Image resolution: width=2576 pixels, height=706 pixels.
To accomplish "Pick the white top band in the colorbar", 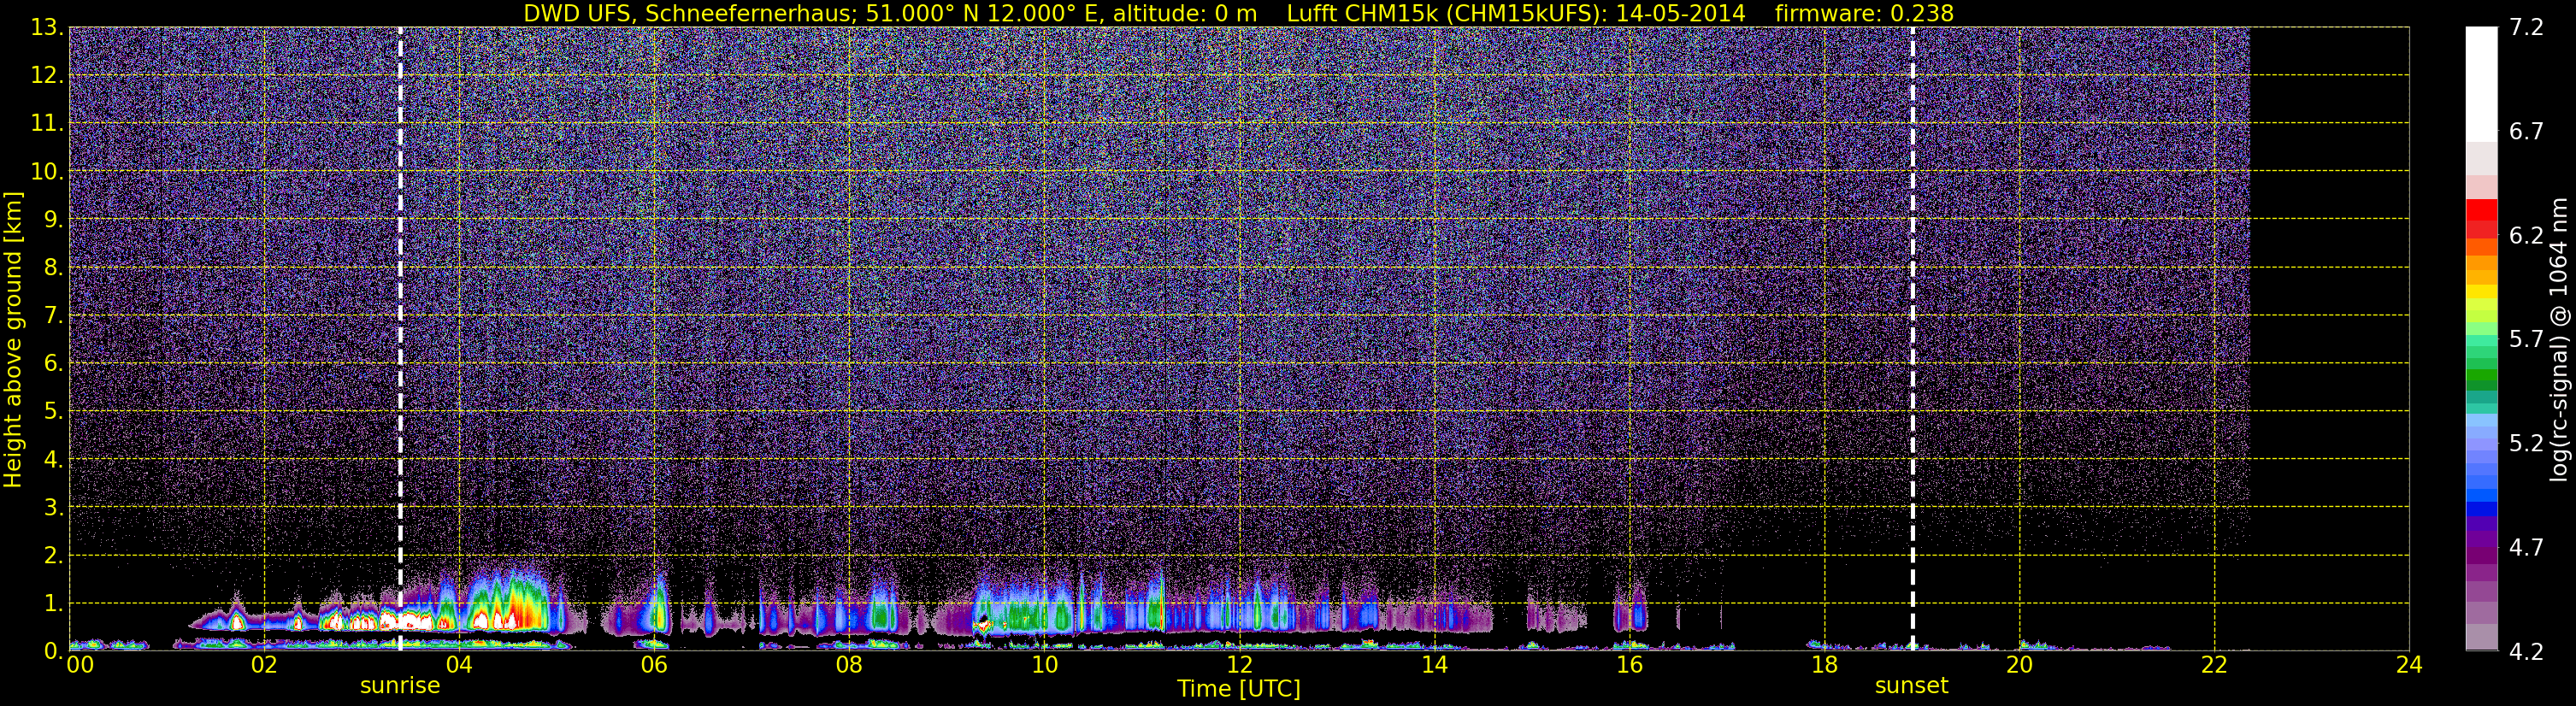I will click(x=2481, y=84).
